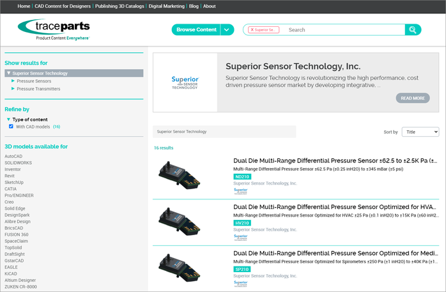Go to the Blog menu item
The image size is (446, 292).
click(192, 6)
